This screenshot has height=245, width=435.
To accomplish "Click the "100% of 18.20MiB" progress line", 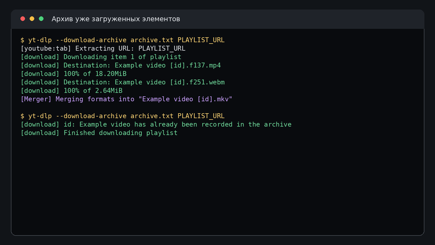I will [x=73, y=74].
